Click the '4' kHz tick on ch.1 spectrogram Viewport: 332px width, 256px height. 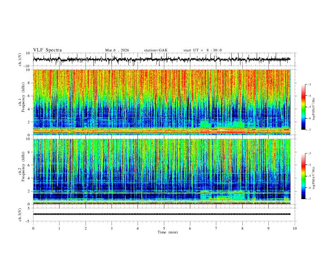(29, 109)
